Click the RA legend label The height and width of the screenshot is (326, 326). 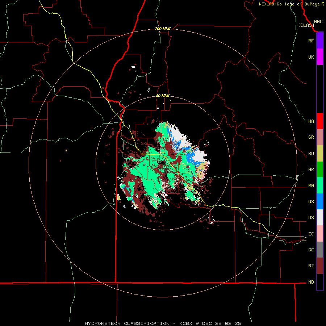click(x=311, y=185)
